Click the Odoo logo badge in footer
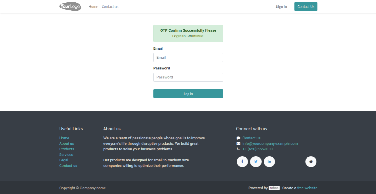Viewport: 376px width, 194px height. (274, 188)
